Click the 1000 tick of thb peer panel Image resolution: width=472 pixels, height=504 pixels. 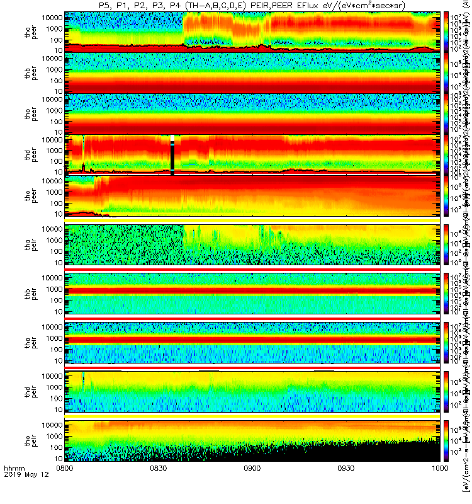[54, 70]
